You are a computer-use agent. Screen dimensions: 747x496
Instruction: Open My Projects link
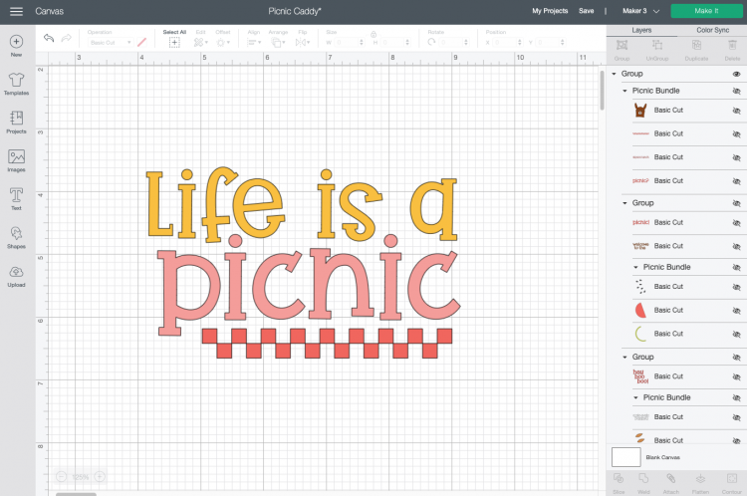550,11
